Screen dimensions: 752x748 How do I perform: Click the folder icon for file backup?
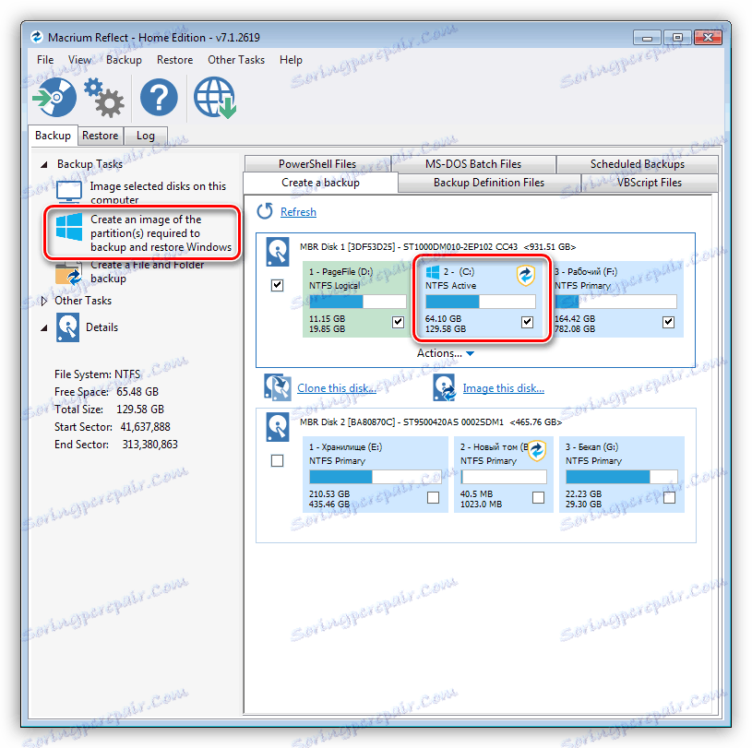pos(68,274)
